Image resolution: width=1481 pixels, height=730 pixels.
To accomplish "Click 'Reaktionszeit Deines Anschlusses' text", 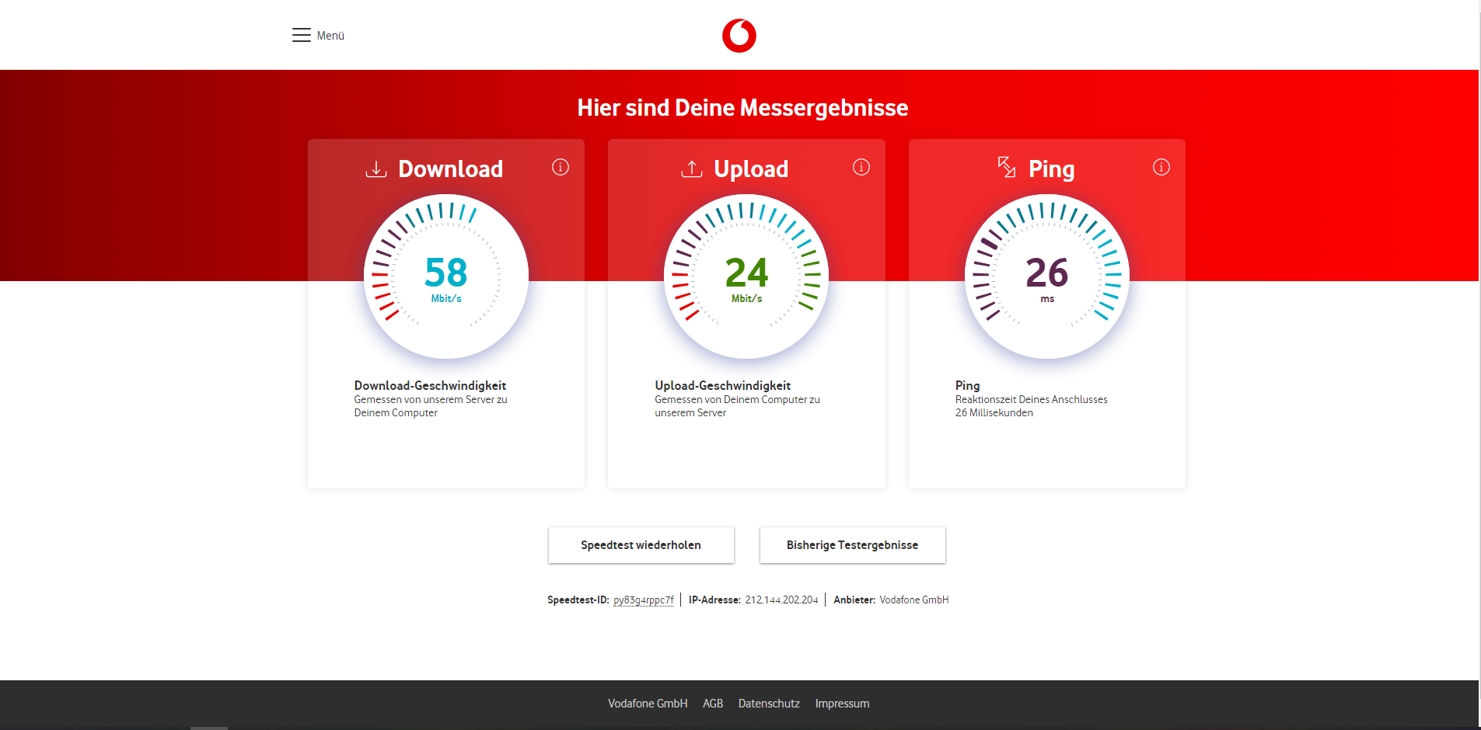I will pyautogui.click(x=1032, y=399).
